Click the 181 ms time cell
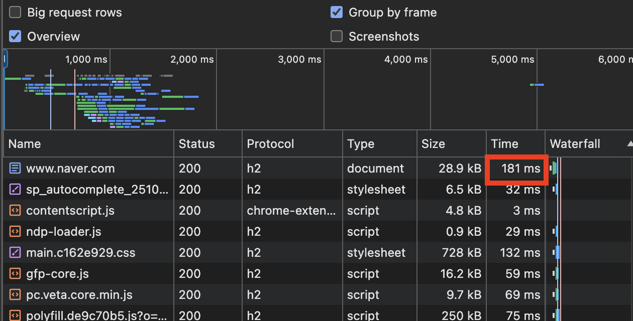Image resolution: width=633 pixels, height=321 pixels. pyautogui.click(x=520, y=169)
